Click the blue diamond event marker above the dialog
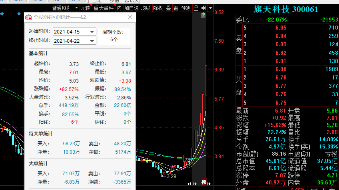Image resolution: width=339 pixels, height=190 pixels. [x=19, y=14]
